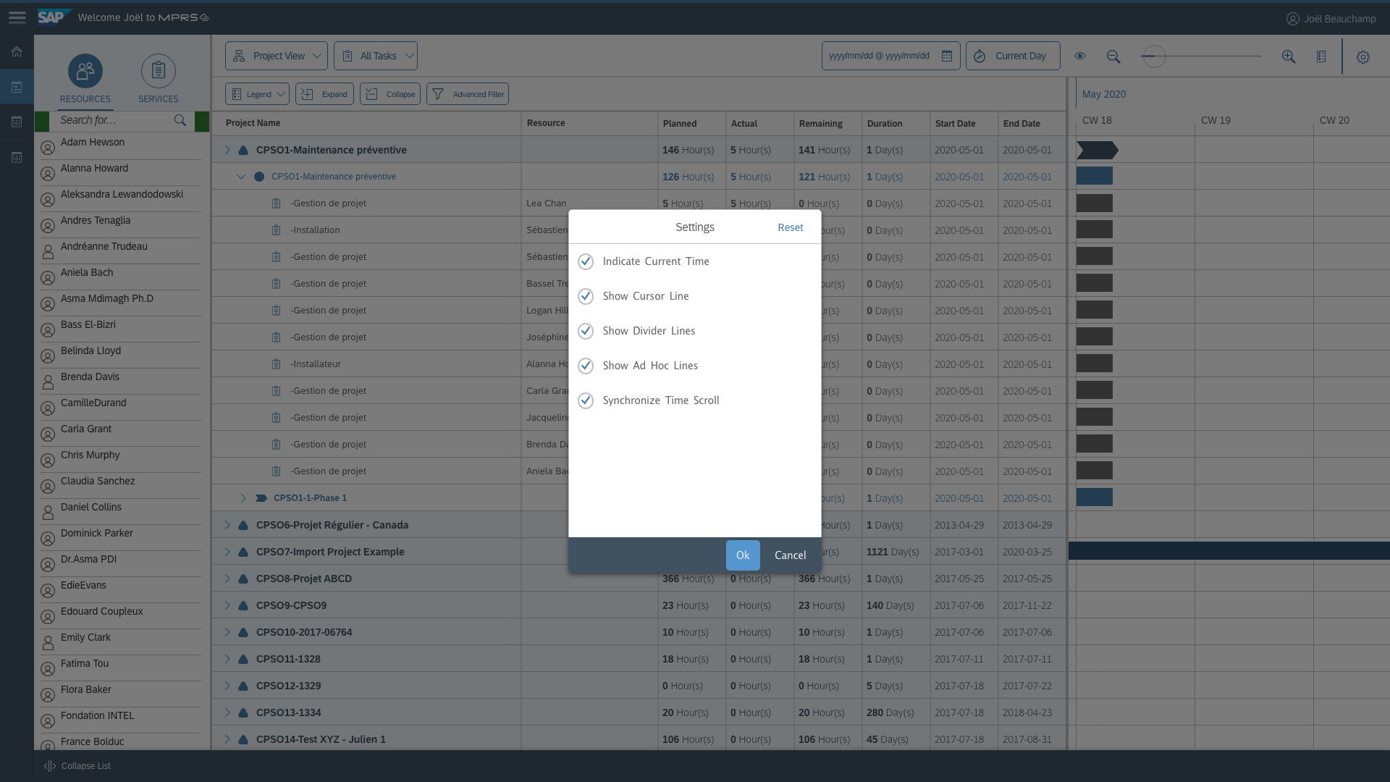Expand CPSO8-Projet ABCD

pyautogui.click(x=227, y=579)
